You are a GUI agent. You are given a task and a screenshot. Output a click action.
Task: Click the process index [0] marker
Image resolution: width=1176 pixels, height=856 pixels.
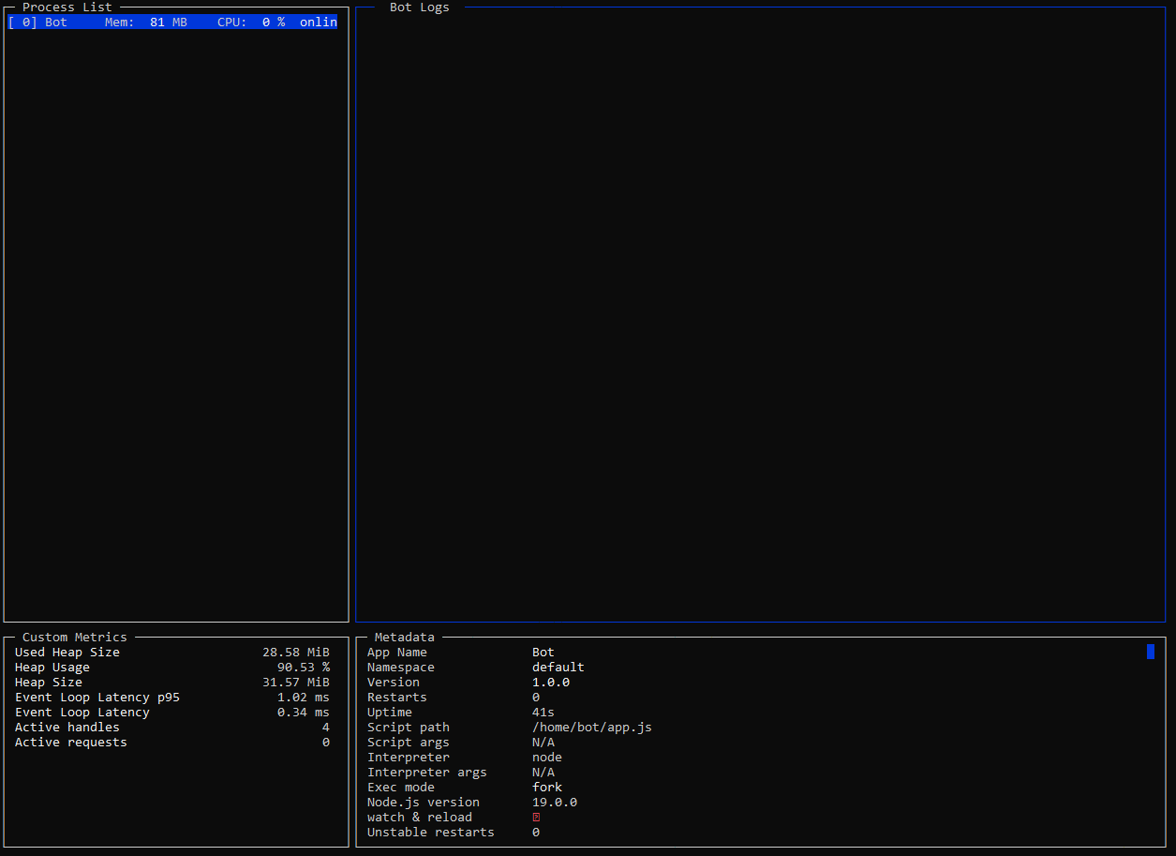tap(20, 22)
